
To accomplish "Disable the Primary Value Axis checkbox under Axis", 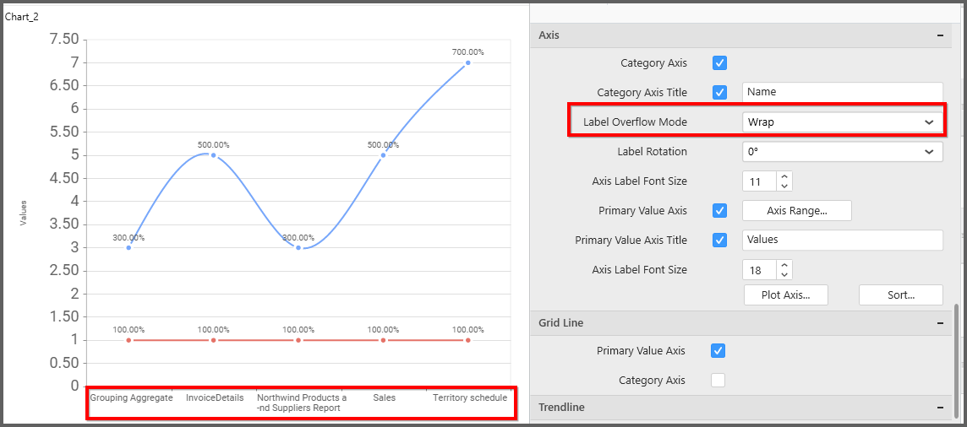I will pos(720,211).
